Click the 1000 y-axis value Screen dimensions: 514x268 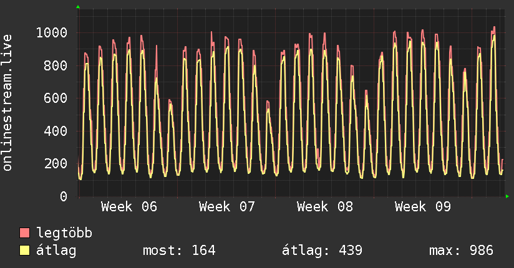(52, 33)
